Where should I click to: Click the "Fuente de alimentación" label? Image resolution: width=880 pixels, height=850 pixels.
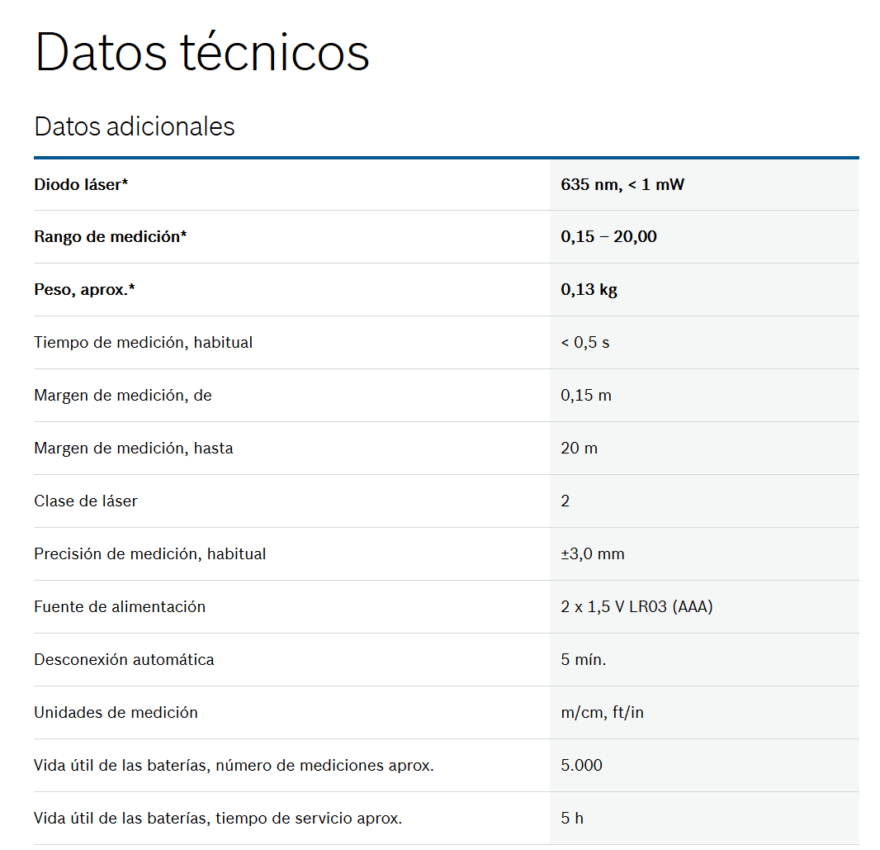(x=119, y=607)
